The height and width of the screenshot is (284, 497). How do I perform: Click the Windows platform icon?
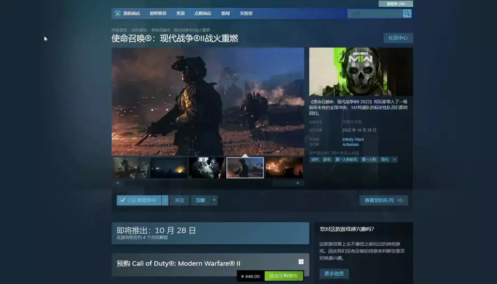pyautogui.click(x=301, y=262)
